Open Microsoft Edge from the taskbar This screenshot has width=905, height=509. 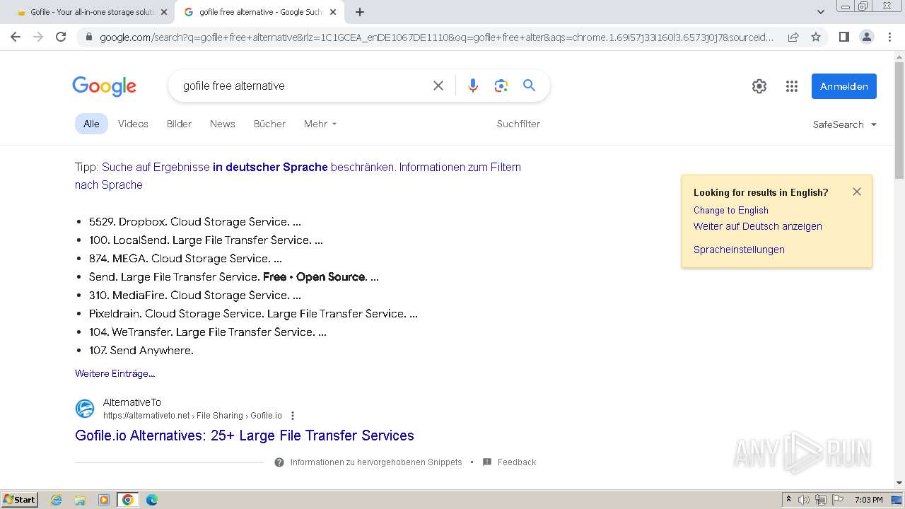pyautogui.click(x=151, y=500)
